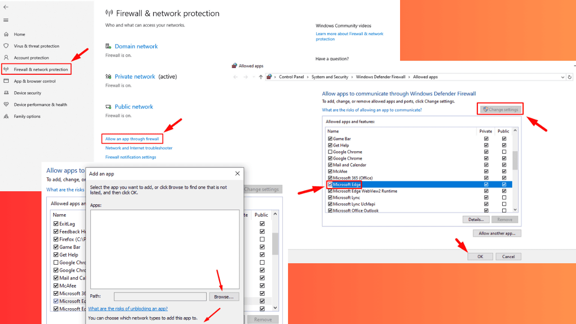Click the Device performance & health heart icon

6,104
